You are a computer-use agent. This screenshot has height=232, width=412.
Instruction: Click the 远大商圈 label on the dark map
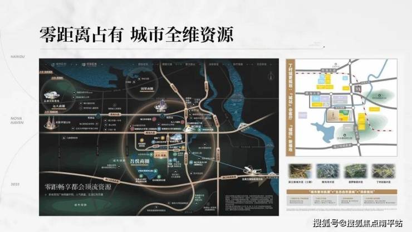(x=58, y=106)
